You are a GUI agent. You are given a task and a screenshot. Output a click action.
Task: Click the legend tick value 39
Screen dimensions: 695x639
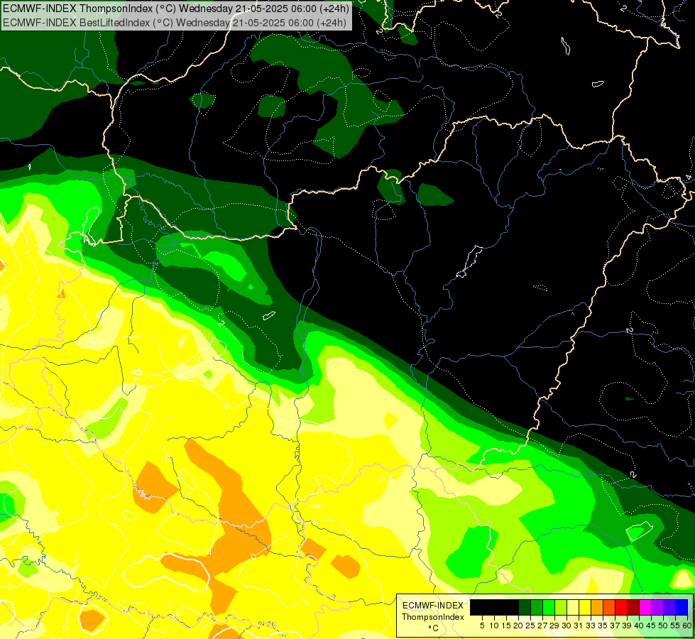coord(627,626)
